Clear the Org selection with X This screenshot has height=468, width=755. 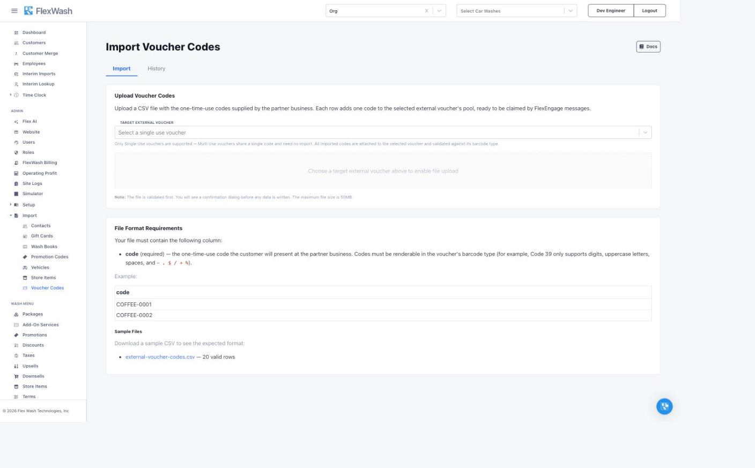coord(427,11)
